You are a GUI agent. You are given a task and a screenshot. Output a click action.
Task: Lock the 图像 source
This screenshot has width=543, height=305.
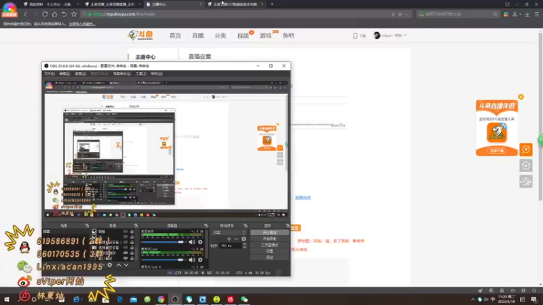[132, 232]
